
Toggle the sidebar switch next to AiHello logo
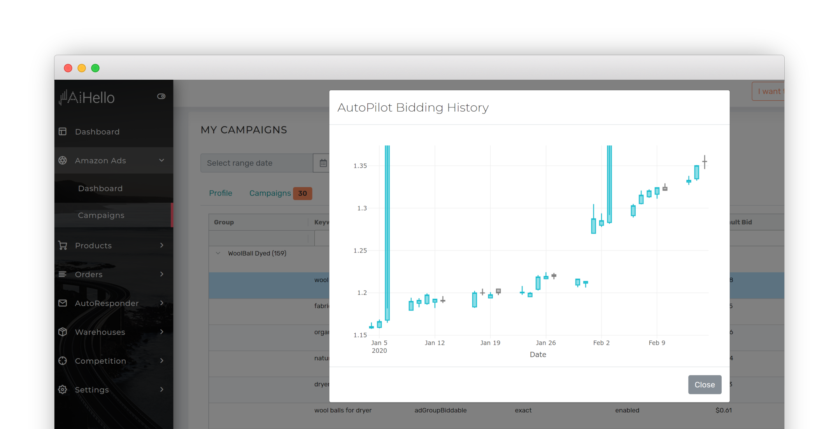[x=161, y=96]
